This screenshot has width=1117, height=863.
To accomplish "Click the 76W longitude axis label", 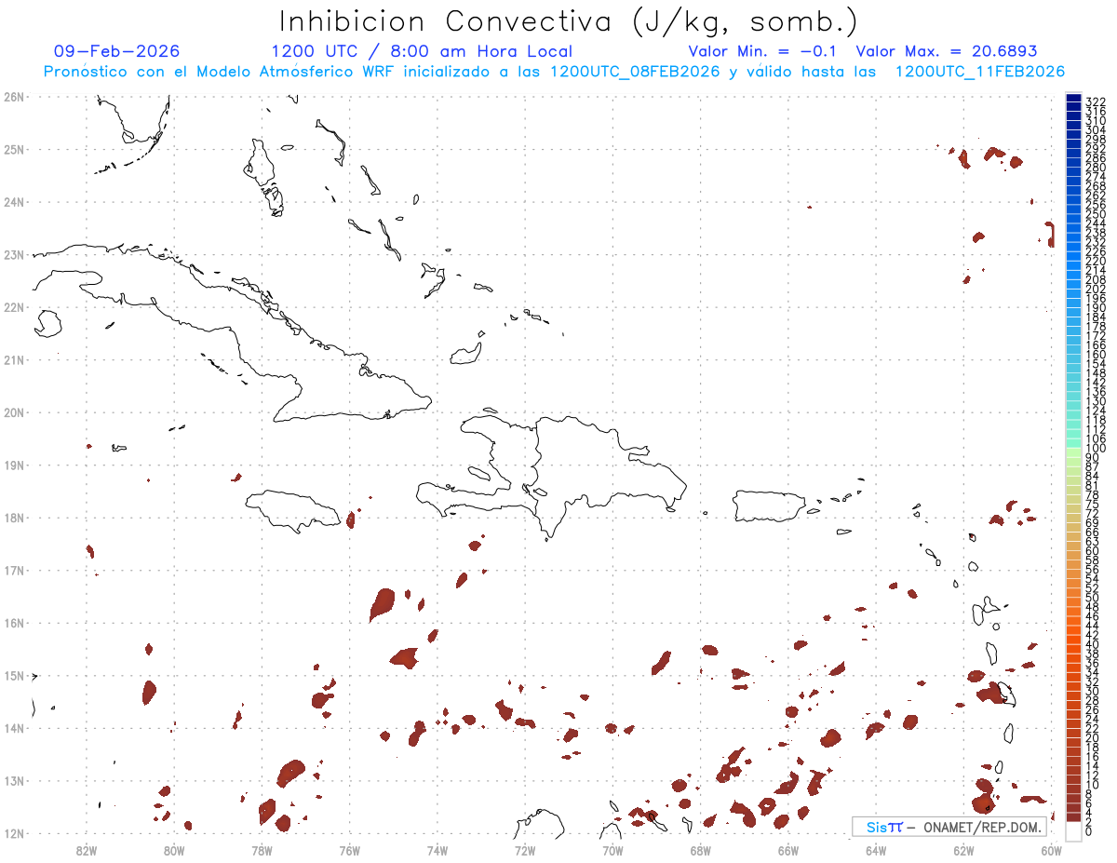I will (x=349, y=849).
